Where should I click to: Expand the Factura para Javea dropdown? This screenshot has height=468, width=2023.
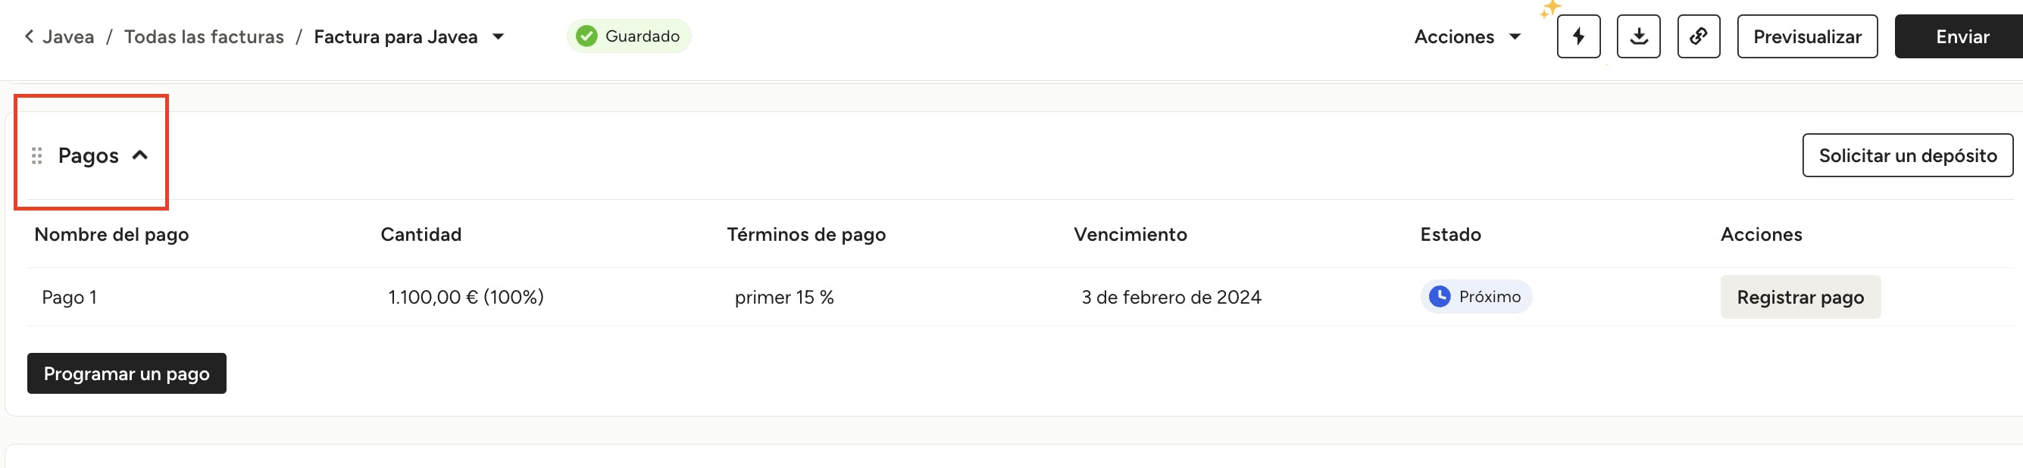pos(498,37)
